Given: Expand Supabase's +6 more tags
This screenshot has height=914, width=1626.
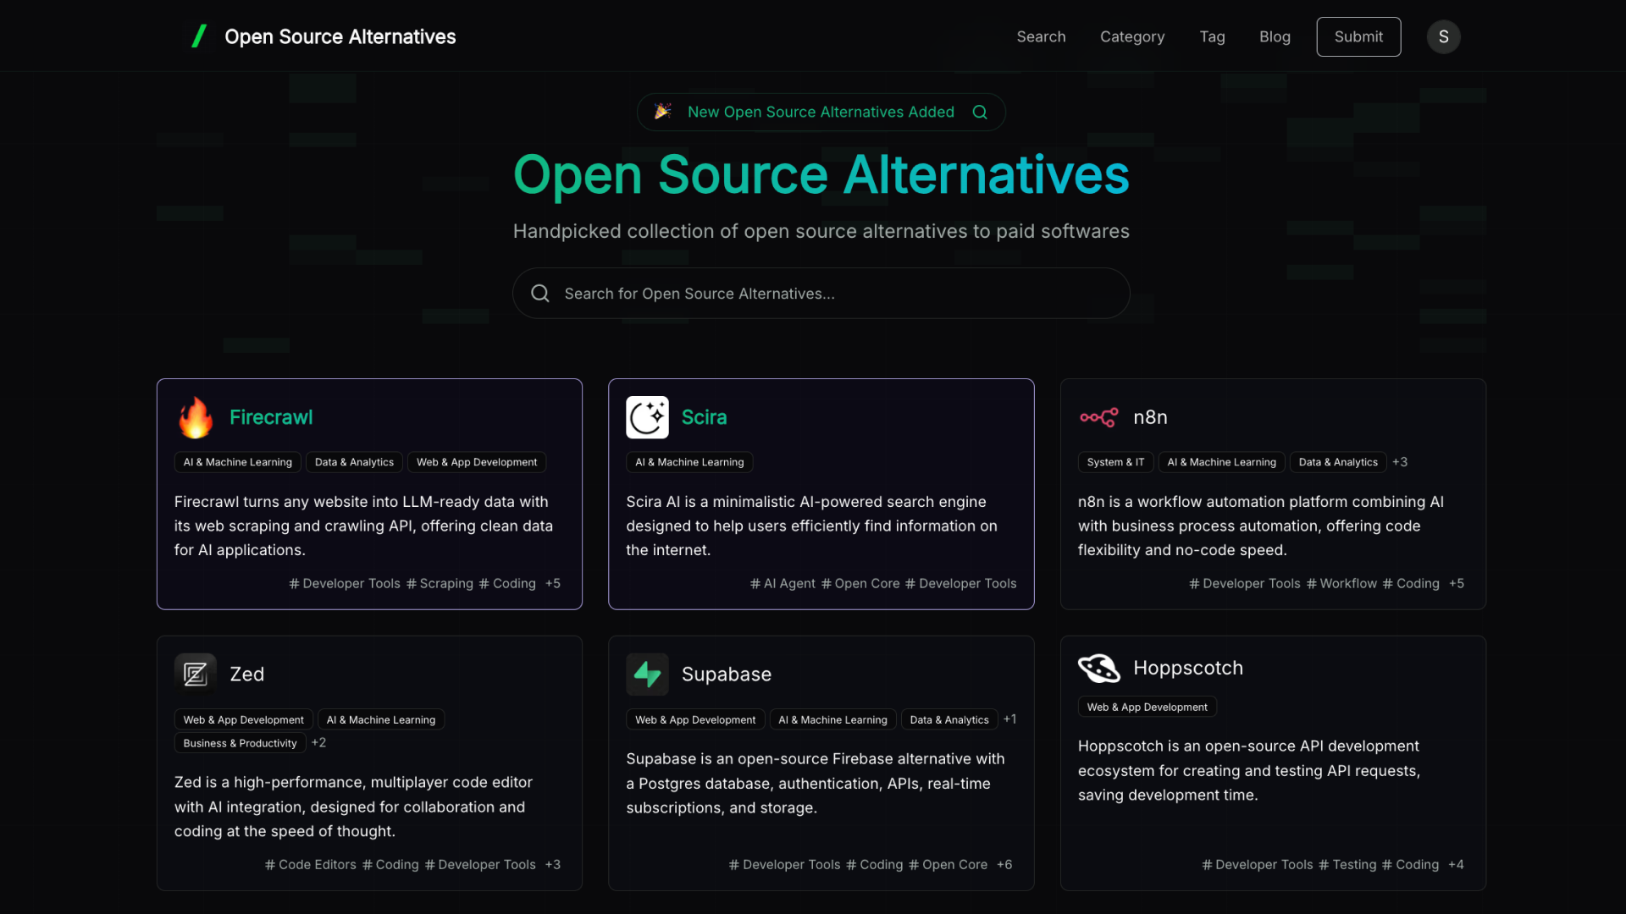Looking at the screenshot, I should click(1004, 864).
